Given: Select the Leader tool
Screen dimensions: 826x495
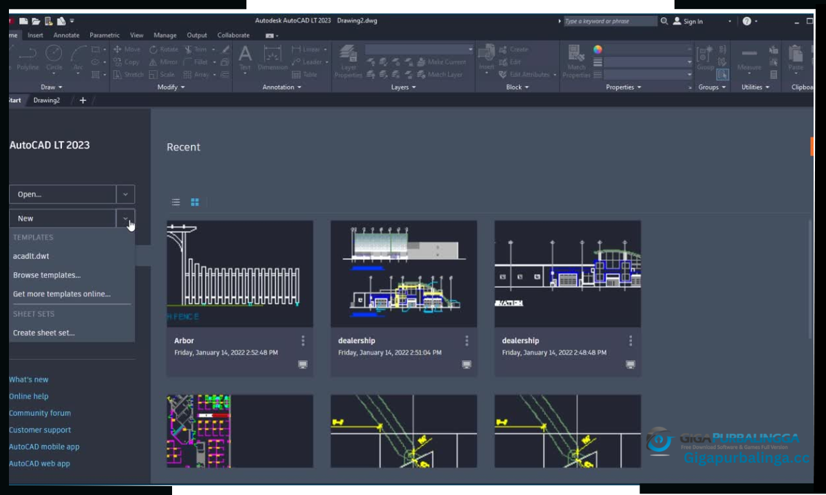Looking at the screenshot, I should coord(306,62).
